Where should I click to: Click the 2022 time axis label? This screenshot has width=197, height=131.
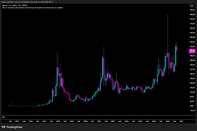pos(113,121)
